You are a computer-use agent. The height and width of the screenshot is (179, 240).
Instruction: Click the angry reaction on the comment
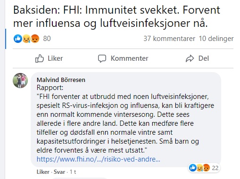[x=207, y=168]
